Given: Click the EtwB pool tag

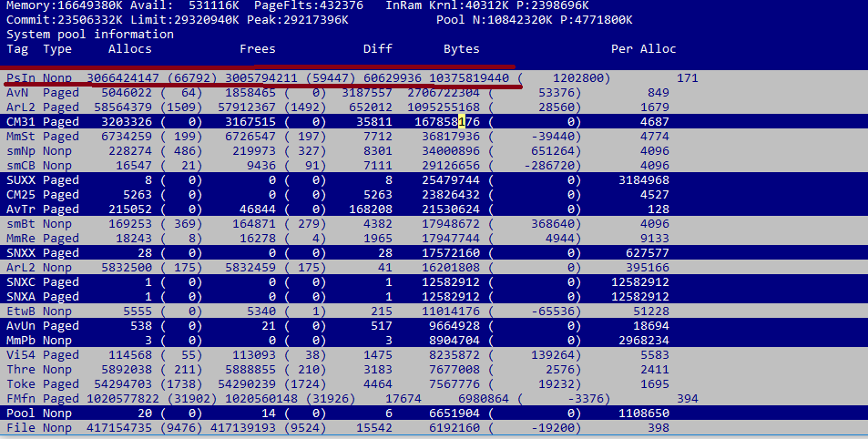Looking at the screenshot, I should point(21,311).
